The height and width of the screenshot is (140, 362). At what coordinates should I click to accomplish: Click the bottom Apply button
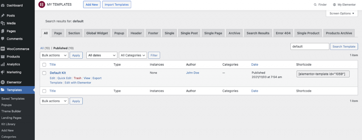(x=76, y=101)
